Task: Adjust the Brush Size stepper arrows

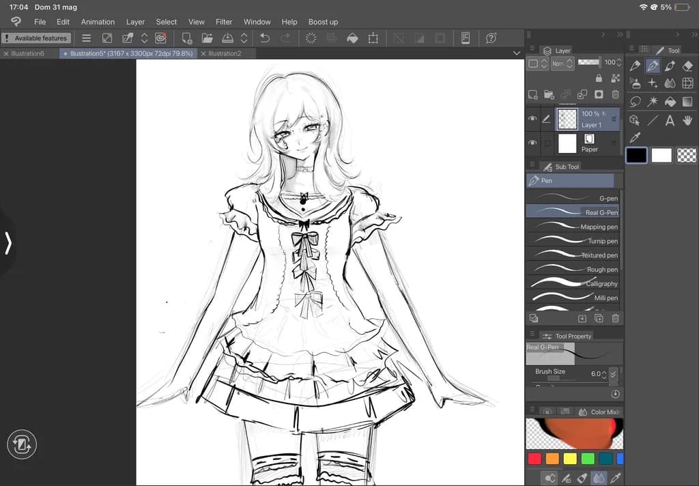Action: [604, 374]
